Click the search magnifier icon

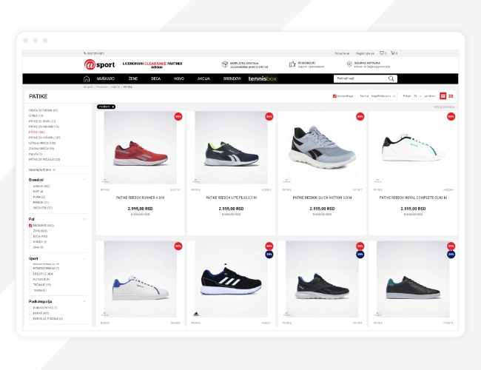tap(391, 78)
